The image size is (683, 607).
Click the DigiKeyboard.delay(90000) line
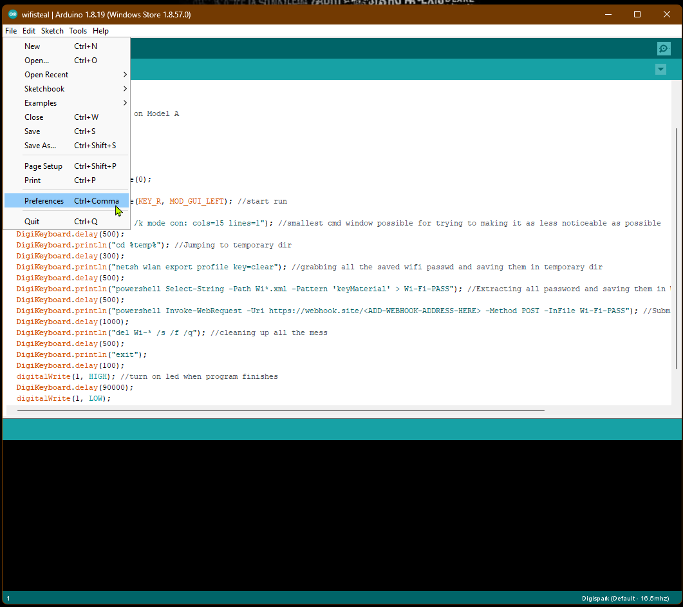click(75, 387)
